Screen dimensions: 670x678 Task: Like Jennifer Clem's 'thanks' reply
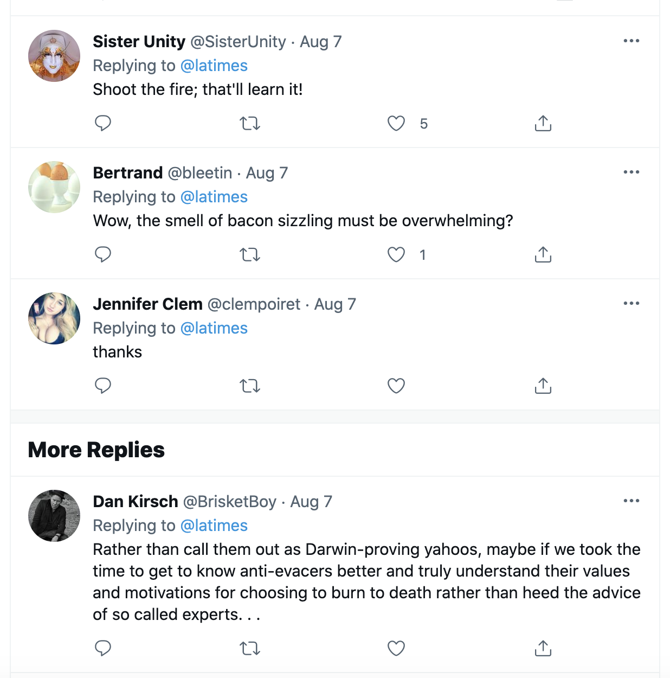pyautogui.click(x=396, y=386)
